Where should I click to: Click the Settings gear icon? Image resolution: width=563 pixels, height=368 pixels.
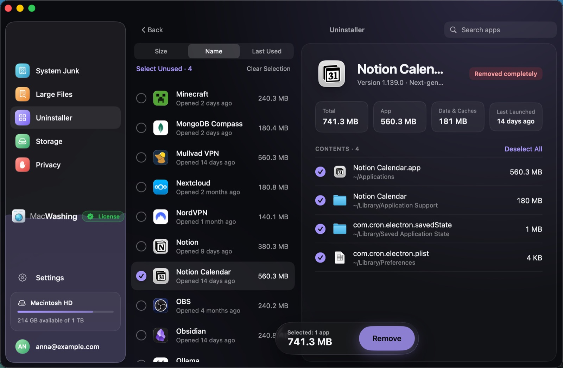pyautogui.click(x=23, y=278)
